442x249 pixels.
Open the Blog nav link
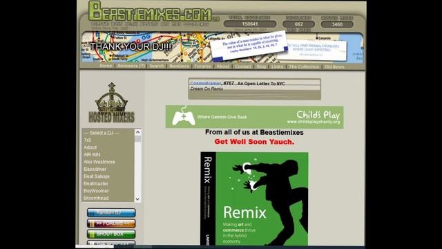(261, 66)
